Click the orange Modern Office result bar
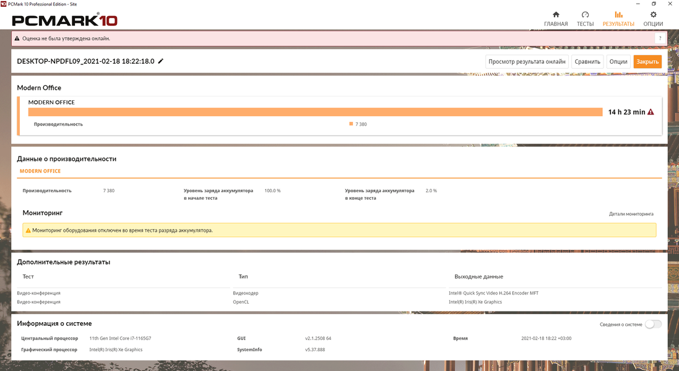Image resolution: width=679 pixels, height=371 pixels. (315, 112)
